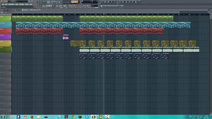Viewport: 212px width, 119px height.
Task: Open the VIEW menu
Action: tap(17, 4)
